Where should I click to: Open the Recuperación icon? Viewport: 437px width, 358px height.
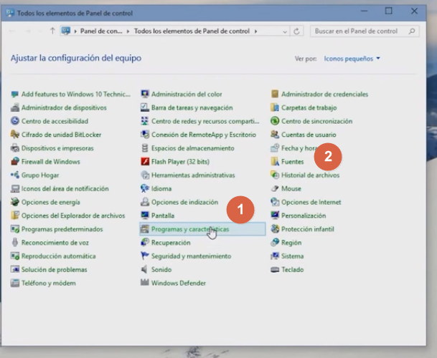click(x=145, y=243)
